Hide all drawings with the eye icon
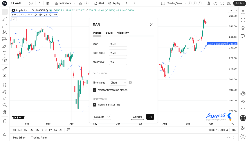Screen dimensions: 247x141 [5, 105]
